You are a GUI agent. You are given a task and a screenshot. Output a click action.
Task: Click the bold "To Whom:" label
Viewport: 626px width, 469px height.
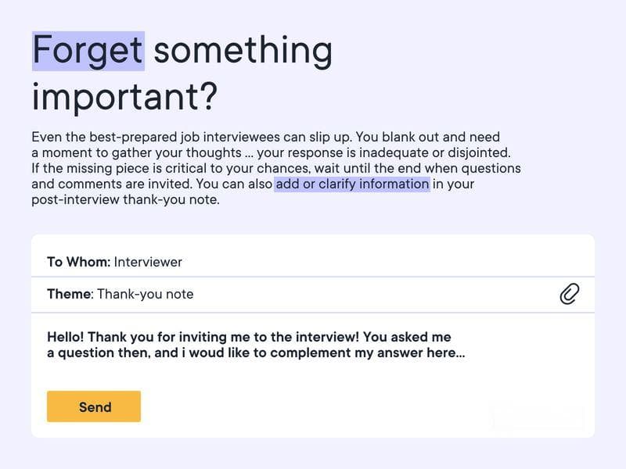pyautogui.click(x=79, y=262)
